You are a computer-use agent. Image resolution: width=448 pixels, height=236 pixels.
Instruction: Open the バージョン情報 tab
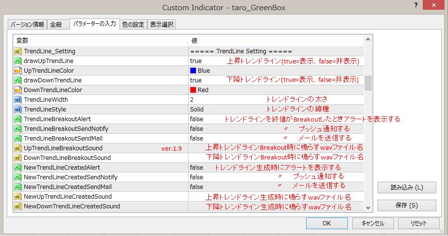[x=27, y=24]
